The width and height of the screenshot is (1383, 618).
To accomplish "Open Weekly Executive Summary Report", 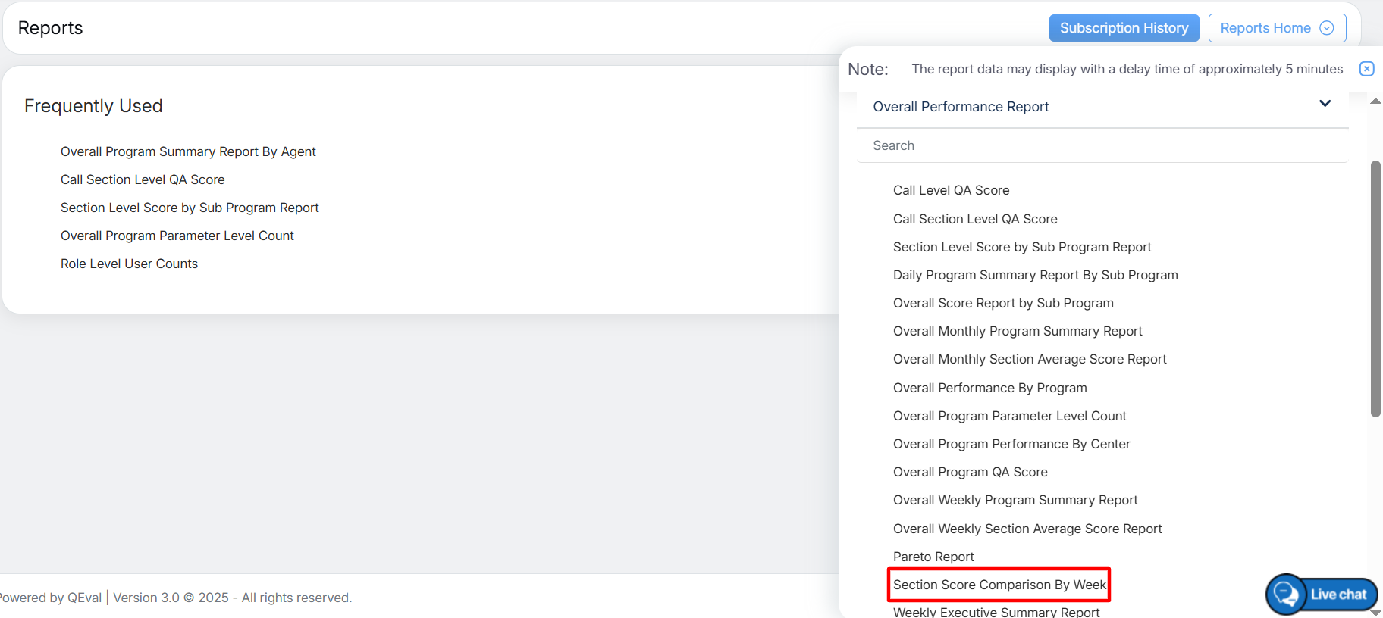I will click(x=996, y=612).
